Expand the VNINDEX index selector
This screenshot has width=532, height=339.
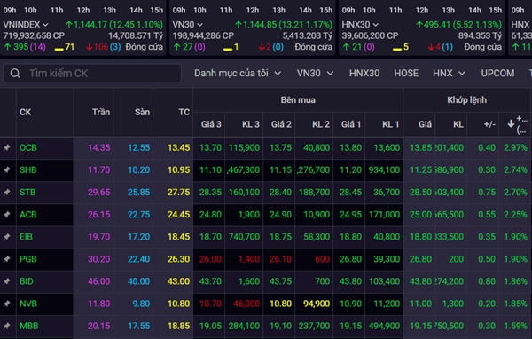pyautogui.click(x=45, y=25)
